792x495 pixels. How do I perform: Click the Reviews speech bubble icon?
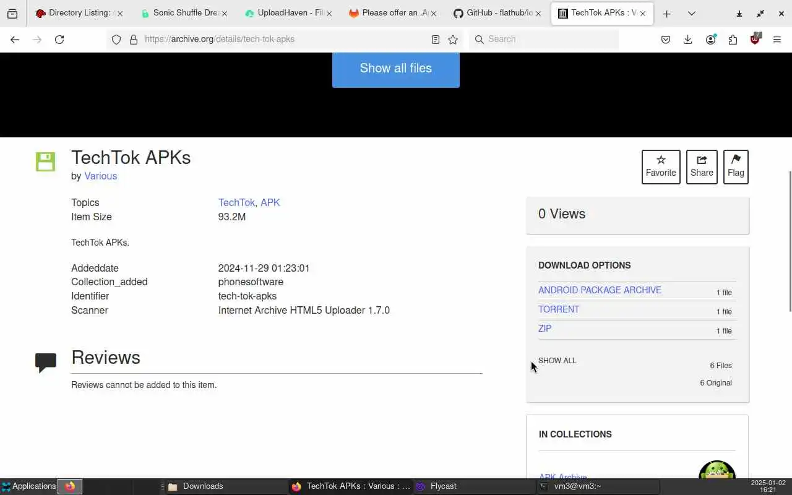click(x=46, y=363)
